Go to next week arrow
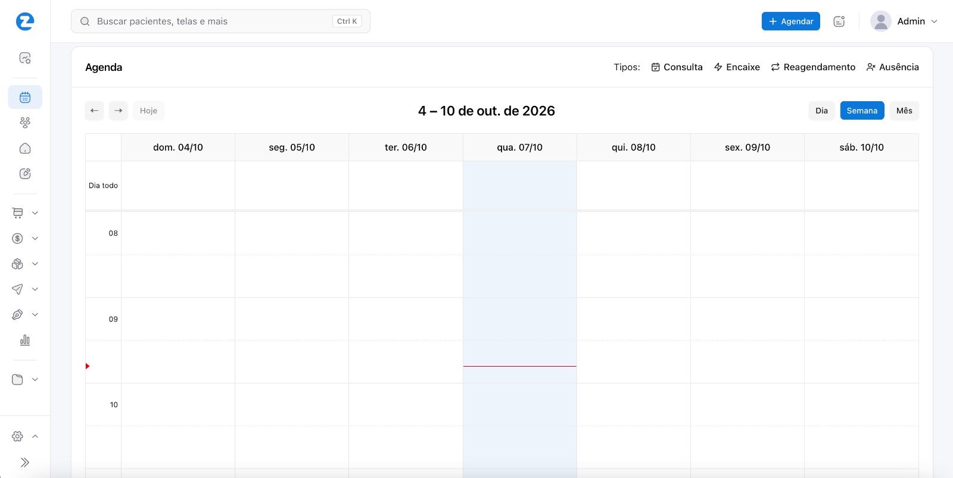This screenshot has height=478, width=953. click(119, 111)
